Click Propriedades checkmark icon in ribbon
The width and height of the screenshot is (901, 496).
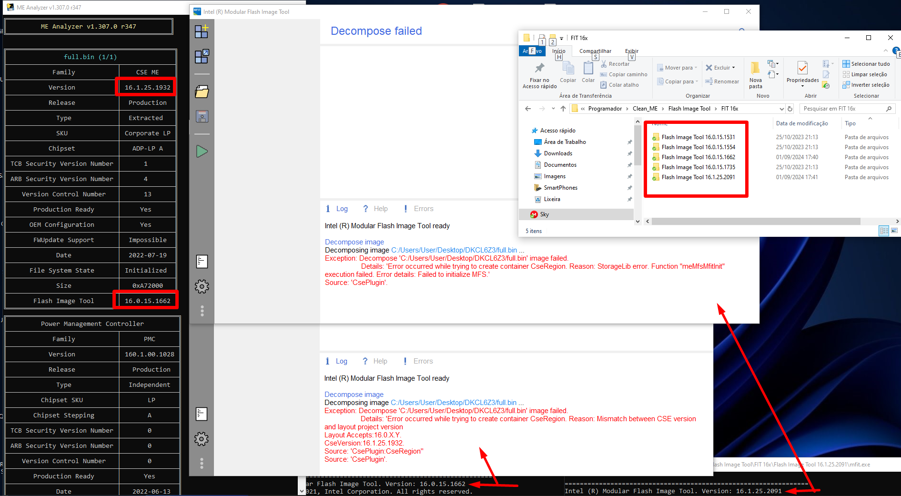802,68
